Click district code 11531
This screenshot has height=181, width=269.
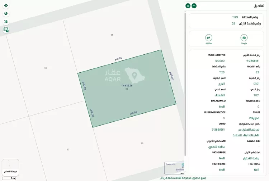[256, 95]
